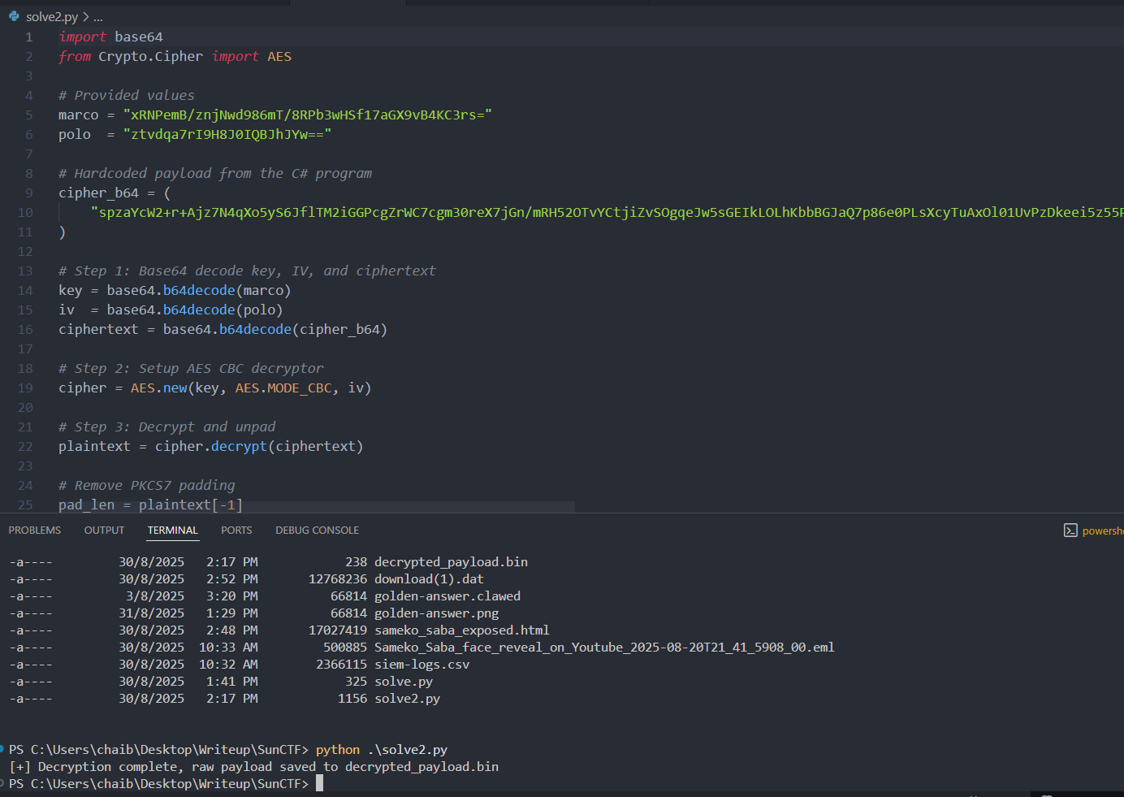Click 'ciphertext = base64.b64decode(cipher_b64)' line
Image resolution: width=1124 pixels, height=797 pixels.
click(x=223, y=330)
